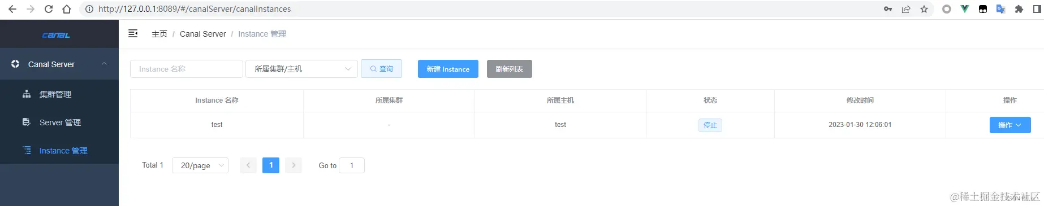Image resolution: width=1044 pixels, height=206 pixels.
Task: Open the Vue devtools extension icon
Action: click(965, 9)
